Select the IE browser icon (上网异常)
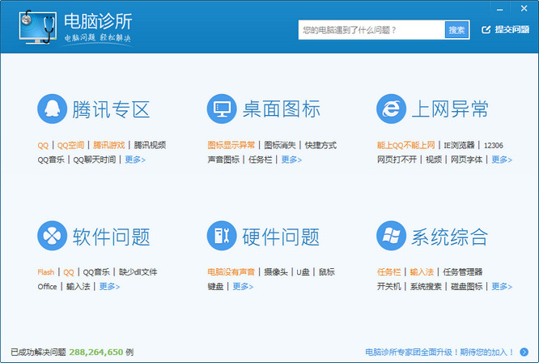The image size is (539, 363). (x=391, y=109)
